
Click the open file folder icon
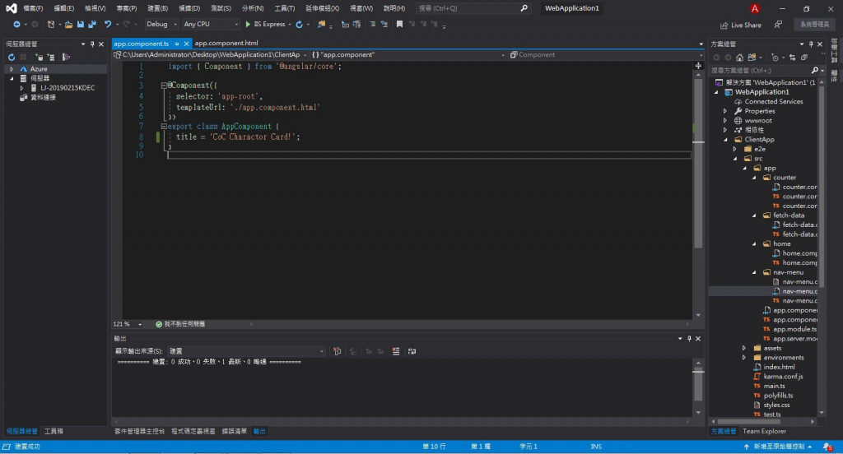(69, 24)
